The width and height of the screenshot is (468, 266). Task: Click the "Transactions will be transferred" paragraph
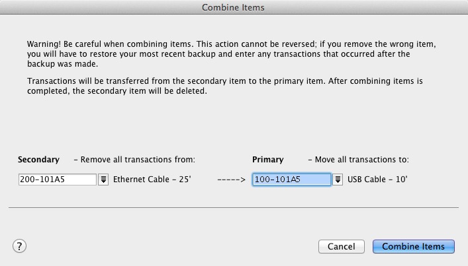225,81
